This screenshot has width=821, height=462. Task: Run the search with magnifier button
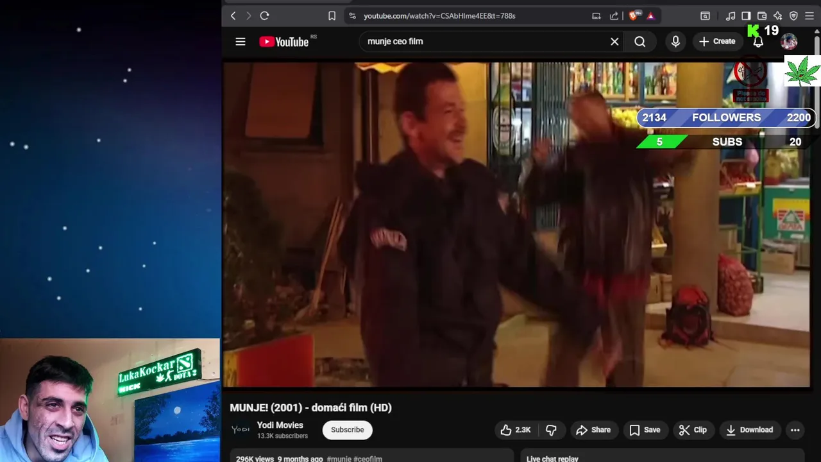click(x=639, y=42)
